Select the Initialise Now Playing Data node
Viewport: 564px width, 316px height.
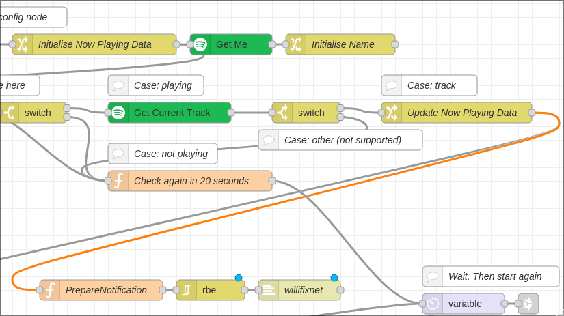(x=94, y=44)
